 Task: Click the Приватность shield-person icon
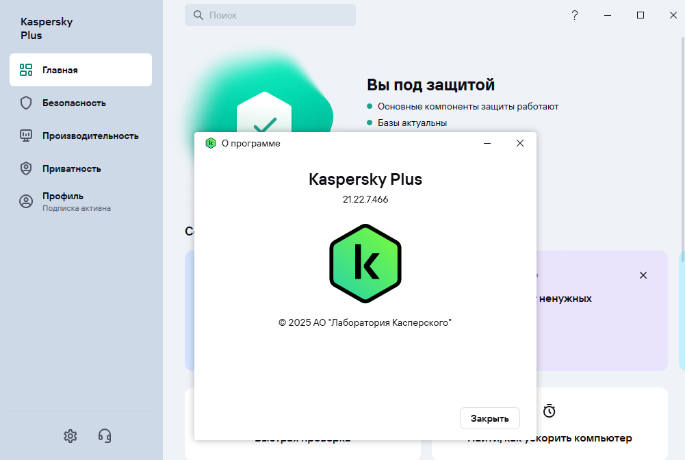[26, 168]
